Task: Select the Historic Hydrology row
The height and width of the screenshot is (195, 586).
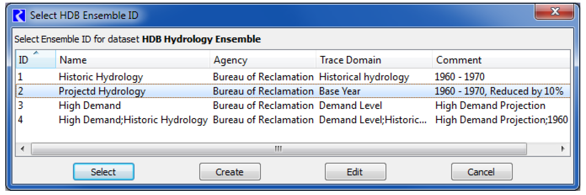Action: tap(101, 77)
